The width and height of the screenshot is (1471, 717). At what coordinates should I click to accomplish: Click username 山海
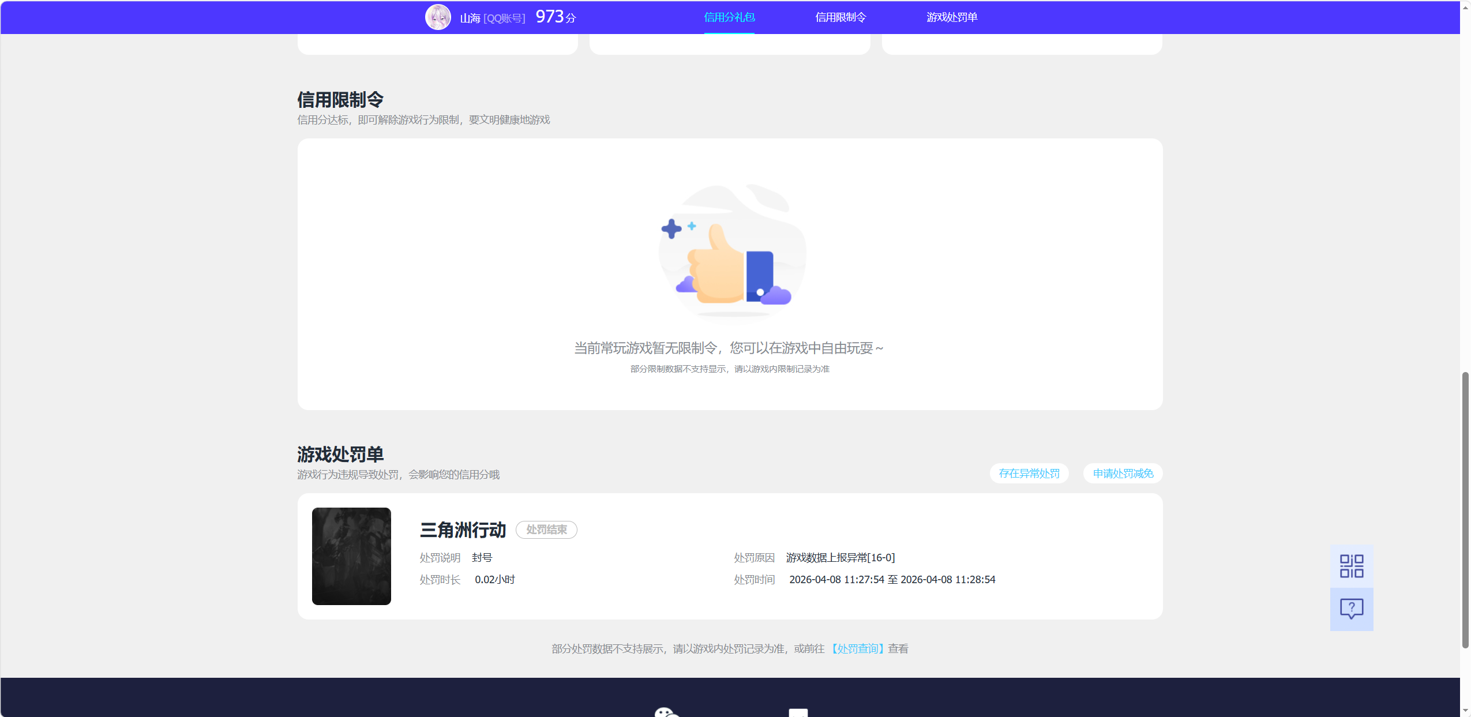470,18
